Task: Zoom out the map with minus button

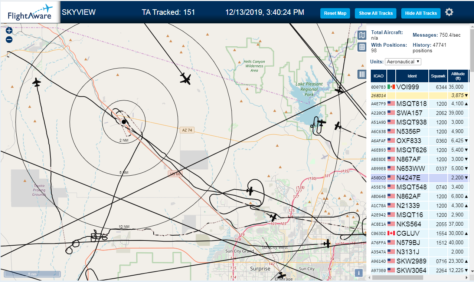Action: [9, 40]
